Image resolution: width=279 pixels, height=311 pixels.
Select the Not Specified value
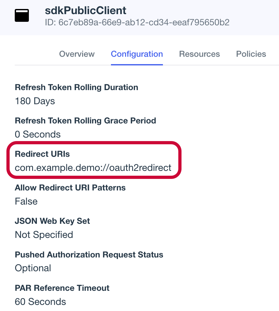coord(44,235)
